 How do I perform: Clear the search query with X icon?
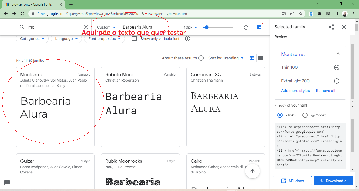(86, 27)
